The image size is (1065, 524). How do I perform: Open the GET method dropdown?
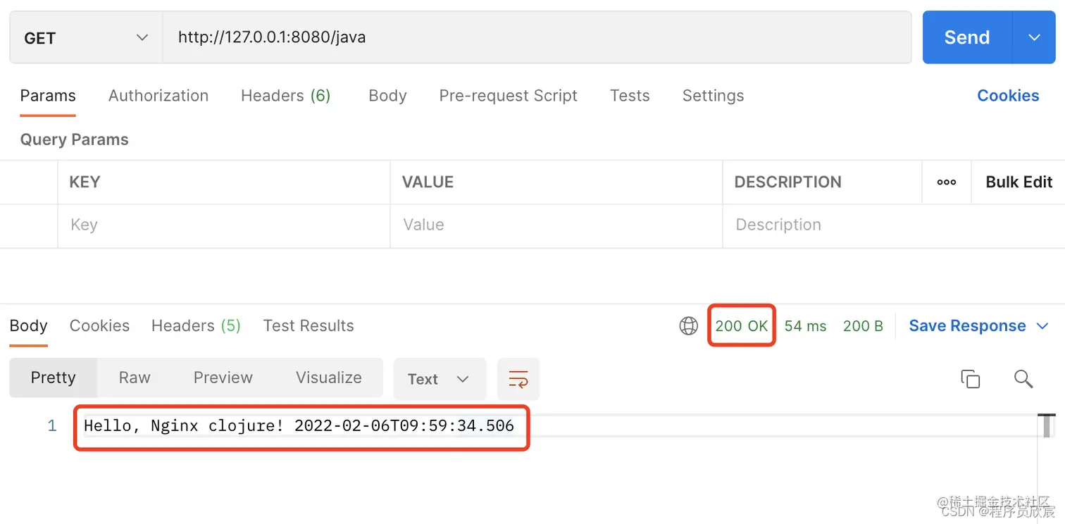(x=86, y=37)
